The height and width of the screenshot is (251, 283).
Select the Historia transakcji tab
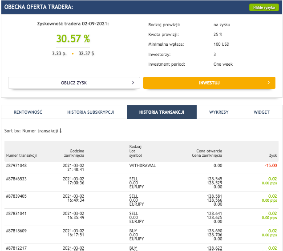coord(162,112)
